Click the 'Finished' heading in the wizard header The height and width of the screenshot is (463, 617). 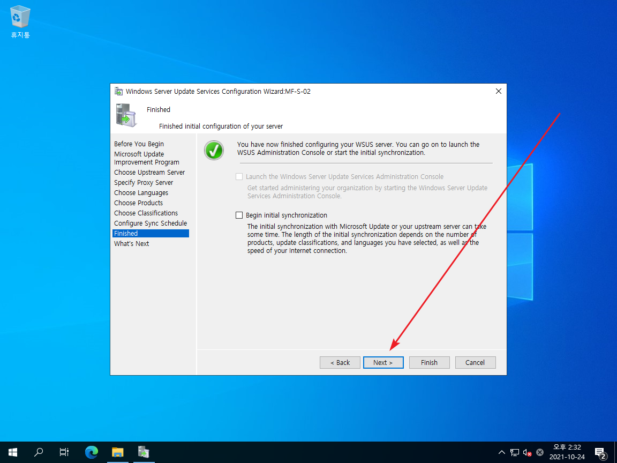[x=159, y=109]
